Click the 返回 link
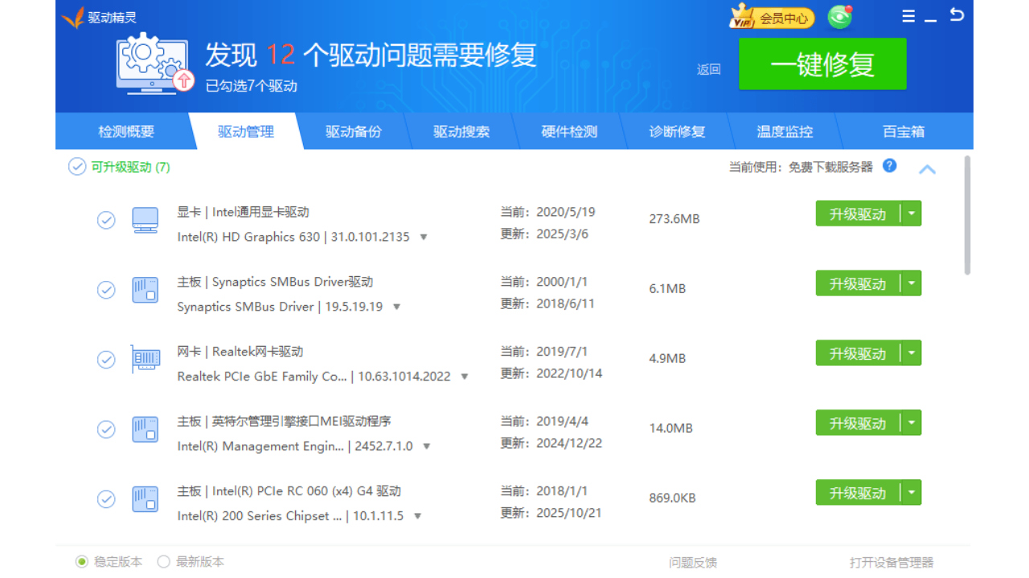Image resolution: width=1029 pixels, height=578 pixels. click(x=709, y=70)
